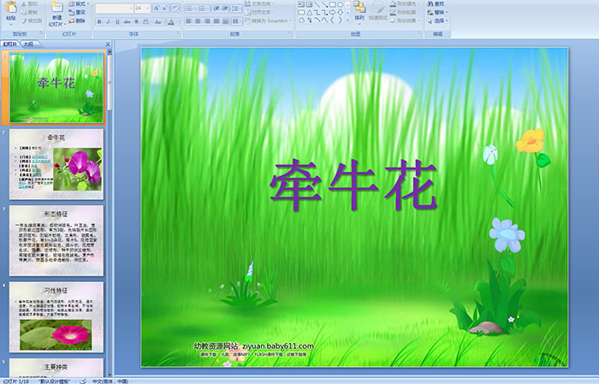This screenshot has width=599, height=384.
Task: Toggle italic formatting (I)
Action: (109, 21)
